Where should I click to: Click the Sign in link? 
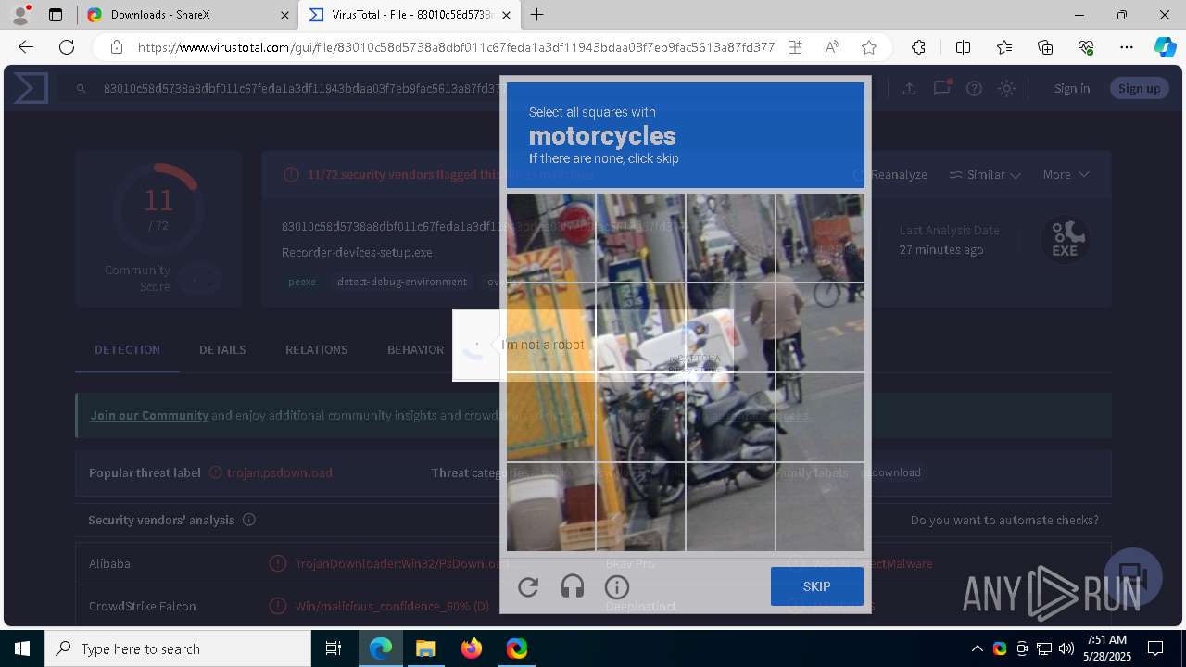tap(1072, 89)
